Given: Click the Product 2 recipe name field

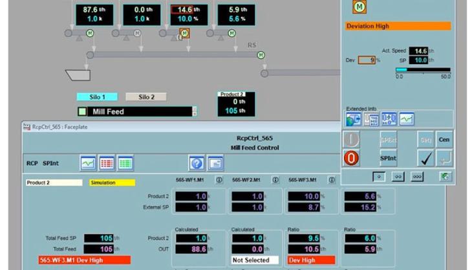Looking at the screenshot, I should [x=54, y=183].
